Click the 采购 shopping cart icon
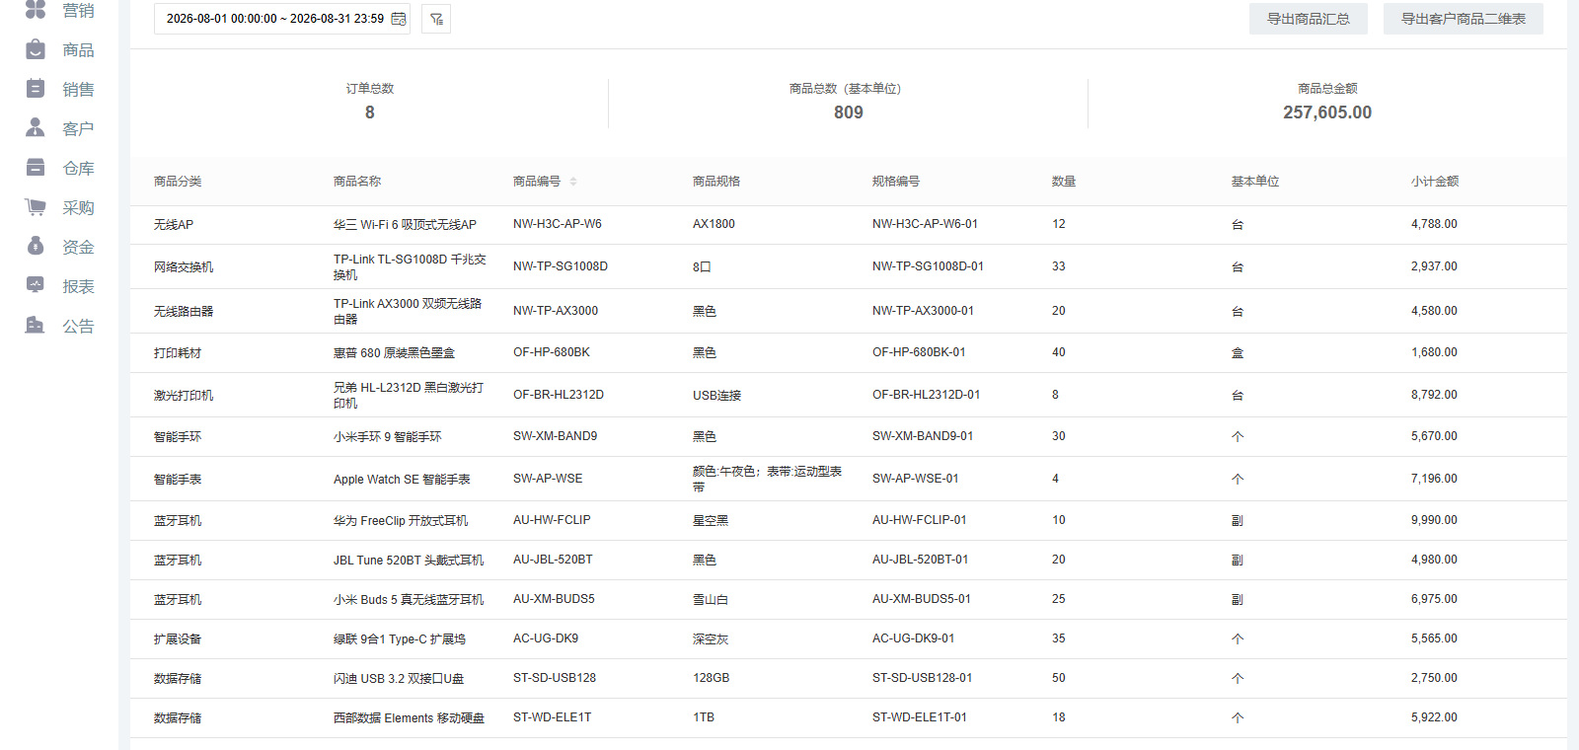The width and height of the screenshot is (1579, 750). 36,207
